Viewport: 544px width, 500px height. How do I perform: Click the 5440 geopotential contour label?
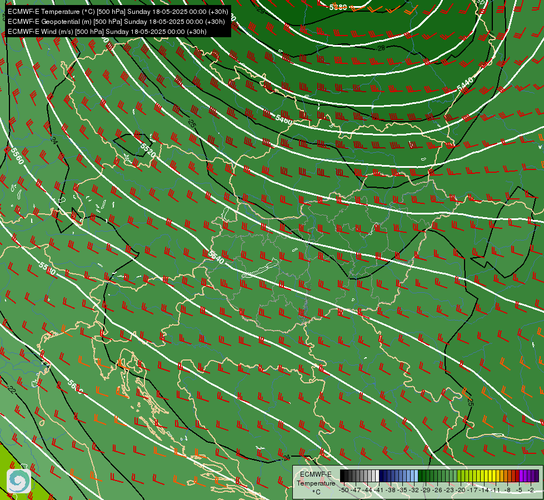pyautogui.click(x=465, y=84)
